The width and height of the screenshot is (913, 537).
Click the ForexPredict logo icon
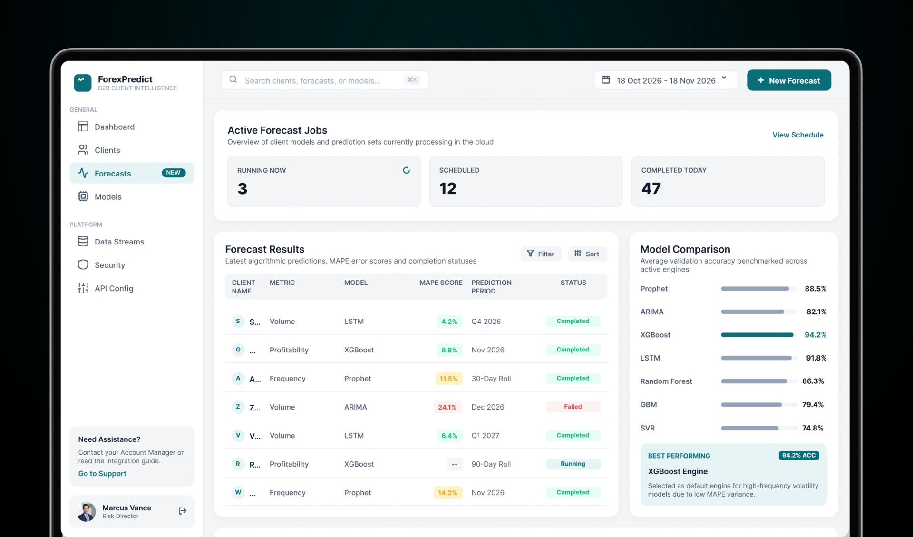point(83,83)
